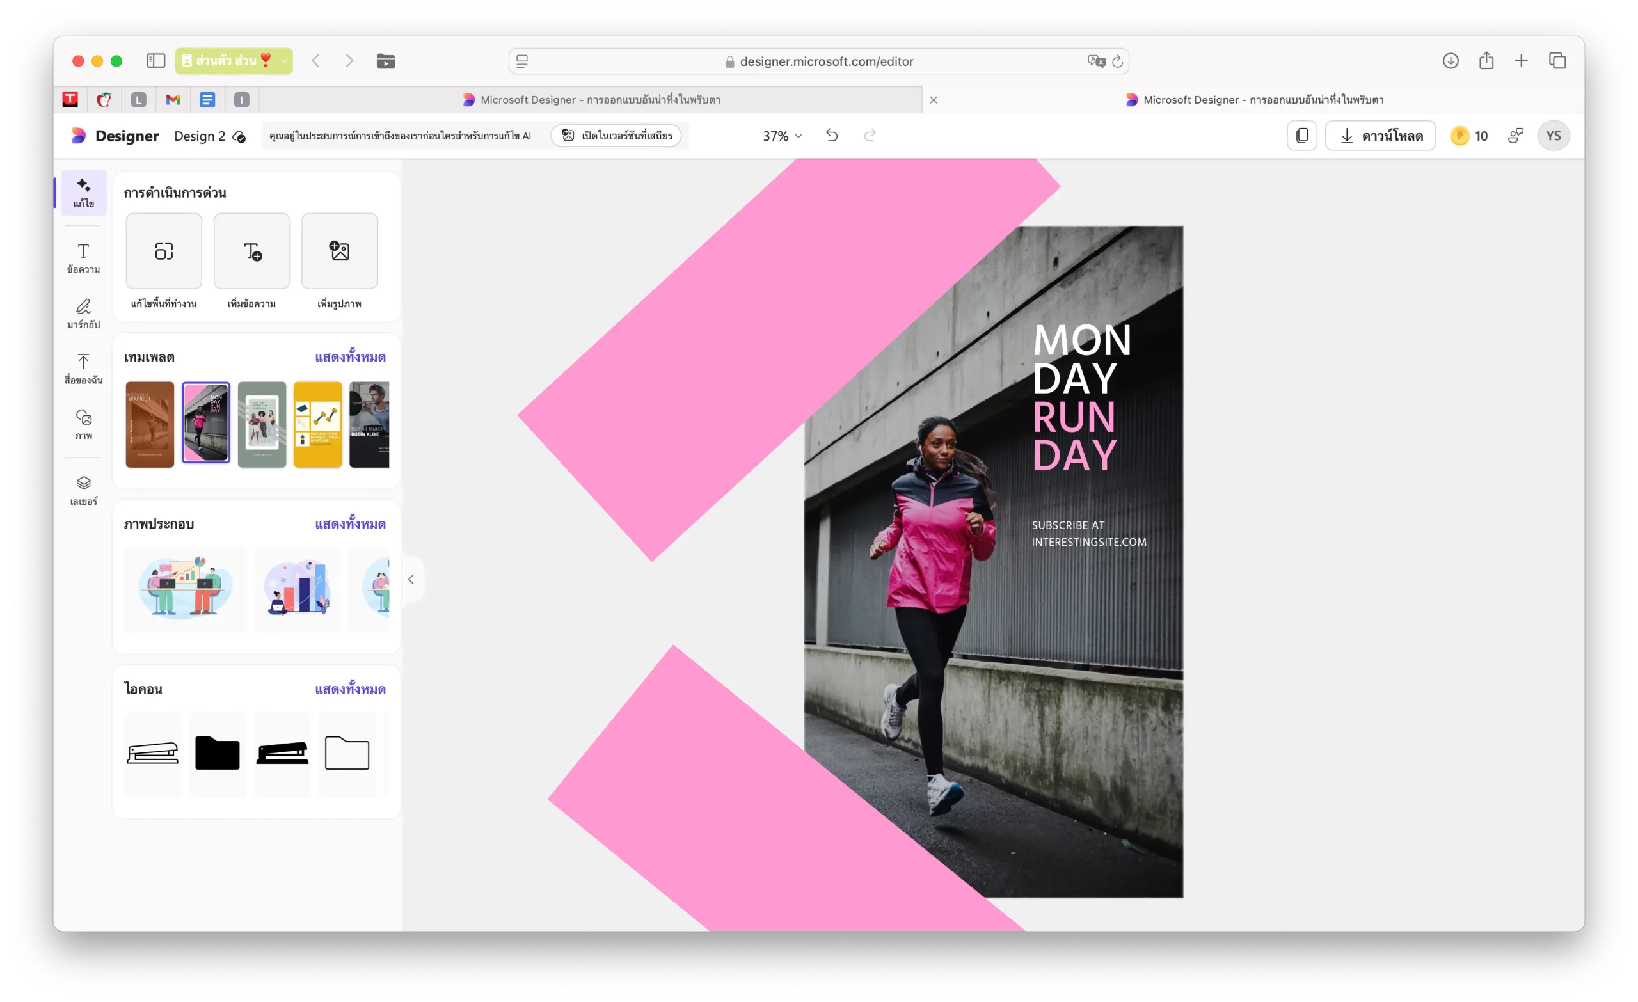Click the Download button
1638x1002 pixels.
point(1380,136)
